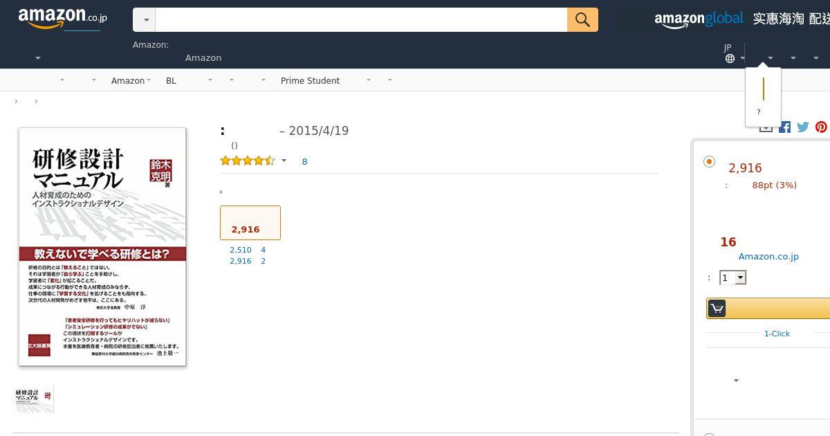Open the 8 customer reviews link
The height and width of the screenshot is (436, 830).
coord(304,161)
